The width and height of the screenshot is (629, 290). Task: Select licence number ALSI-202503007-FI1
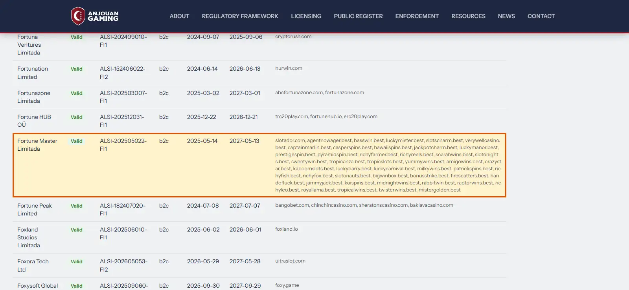123,97
